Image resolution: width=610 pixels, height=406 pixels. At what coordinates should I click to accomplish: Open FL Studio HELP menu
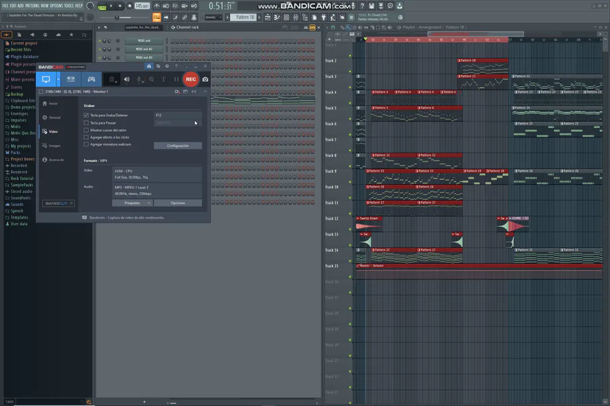tap(79, 6)
